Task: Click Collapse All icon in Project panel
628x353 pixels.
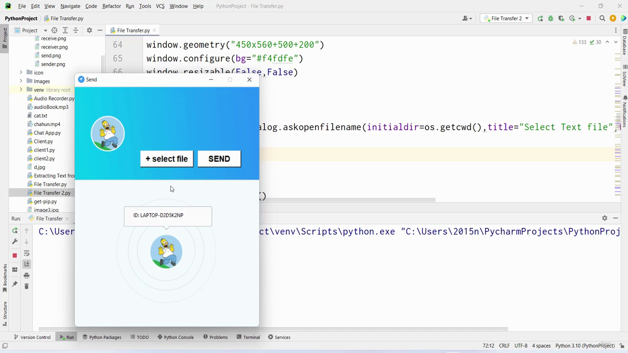Action: pos(76,30)
